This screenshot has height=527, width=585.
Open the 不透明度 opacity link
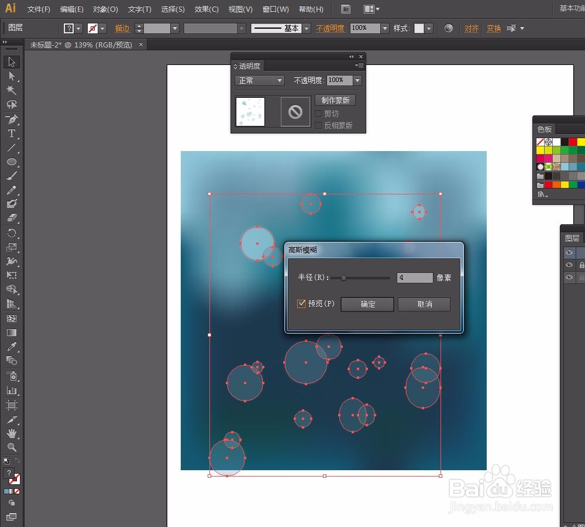[331, 28]
